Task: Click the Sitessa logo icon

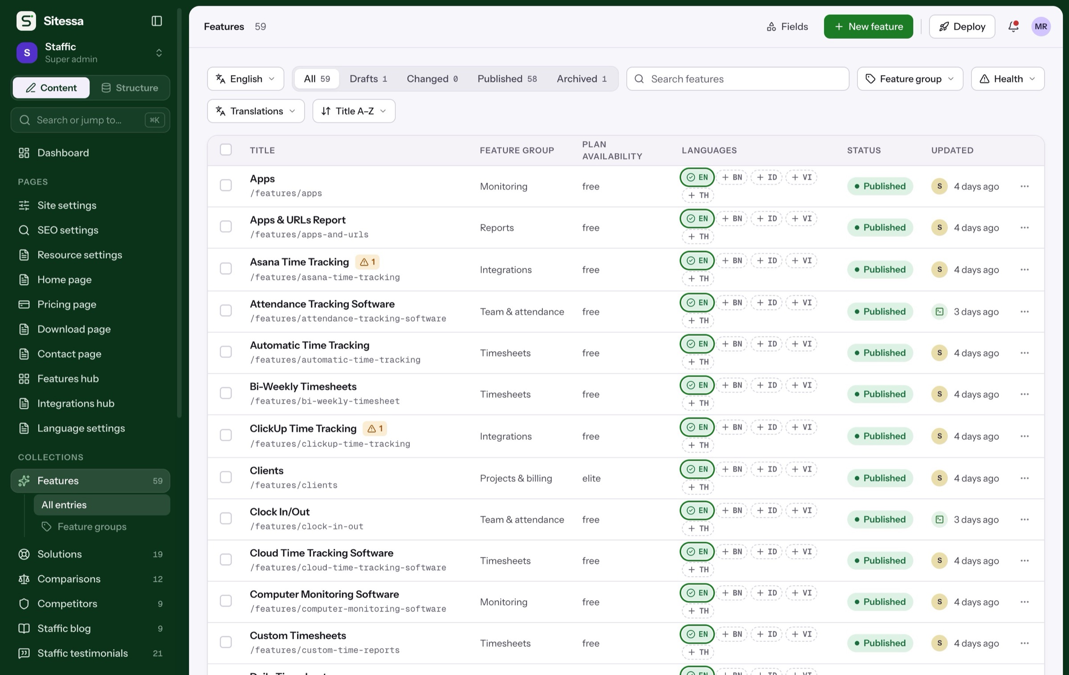Action: (26, 21)
